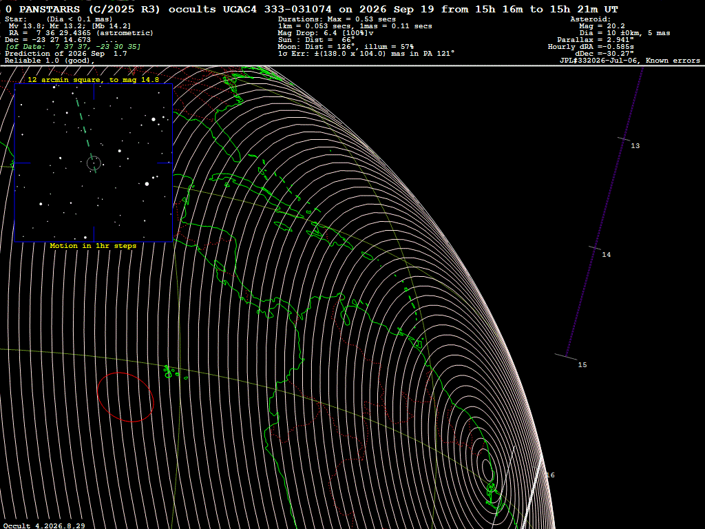
Task: Click the center of the concentric rings
Action: tap(487, 468)
